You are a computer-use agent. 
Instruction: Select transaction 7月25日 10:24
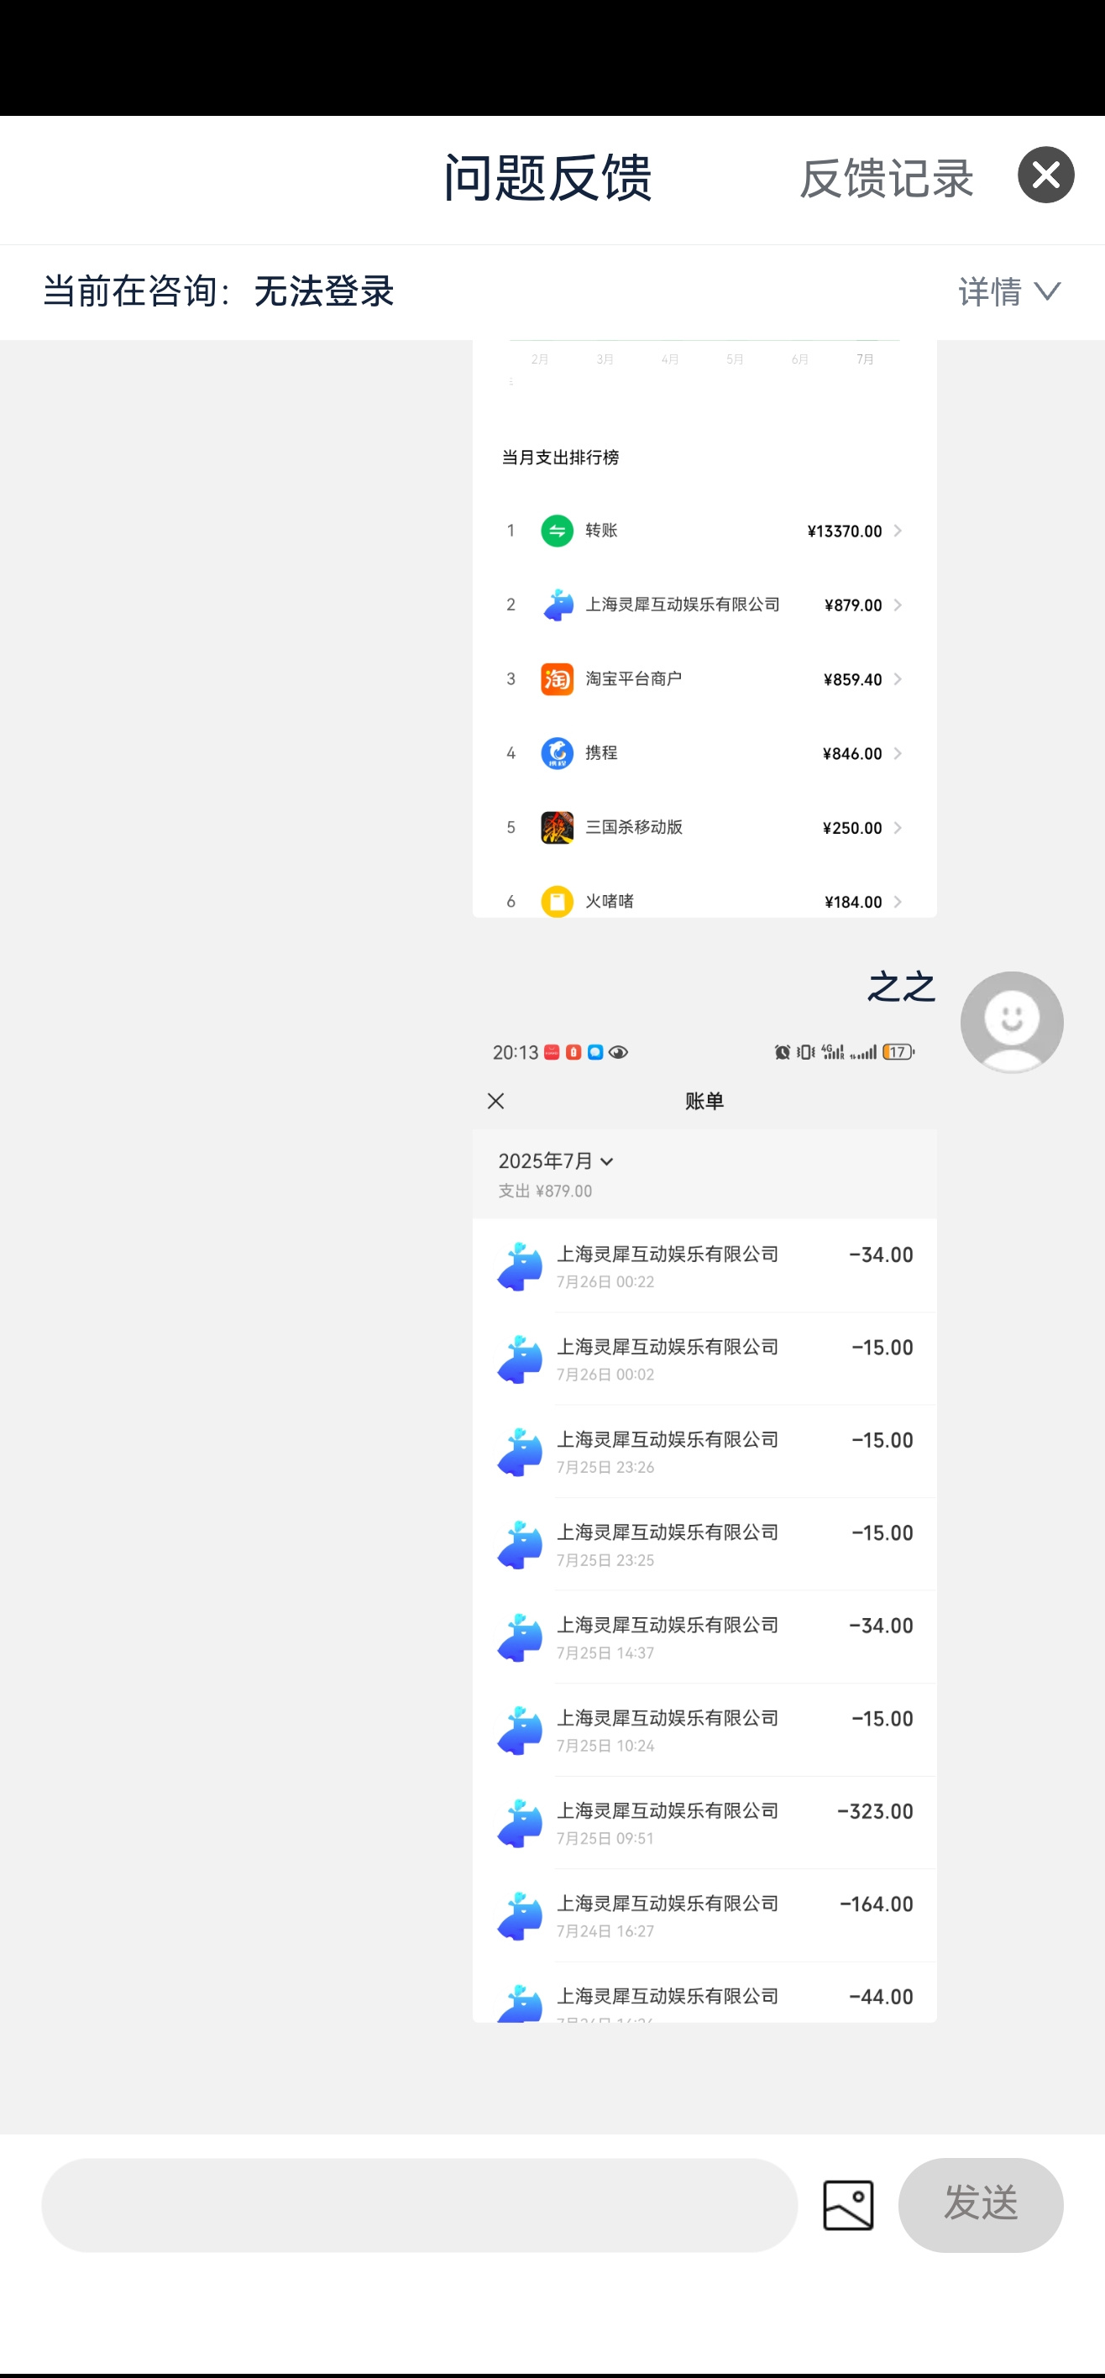(704, 1730)
